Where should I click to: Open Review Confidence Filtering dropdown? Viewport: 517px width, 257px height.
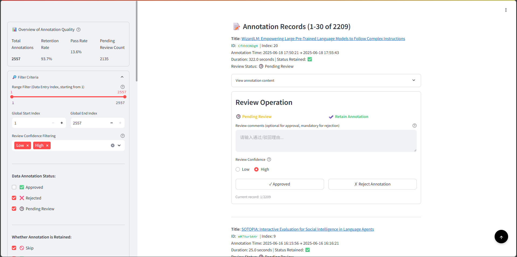coord(119,145)
